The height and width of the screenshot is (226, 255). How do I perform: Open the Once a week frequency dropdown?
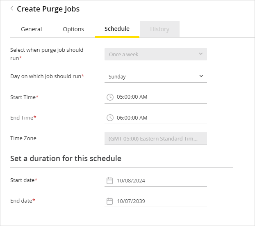point(156,54)
